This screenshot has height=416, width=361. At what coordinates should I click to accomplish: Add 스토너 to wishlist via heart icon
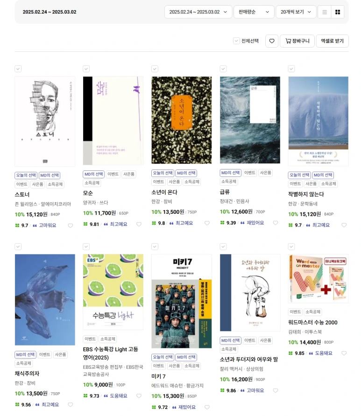pyautogui.click(x=71, y=226)
